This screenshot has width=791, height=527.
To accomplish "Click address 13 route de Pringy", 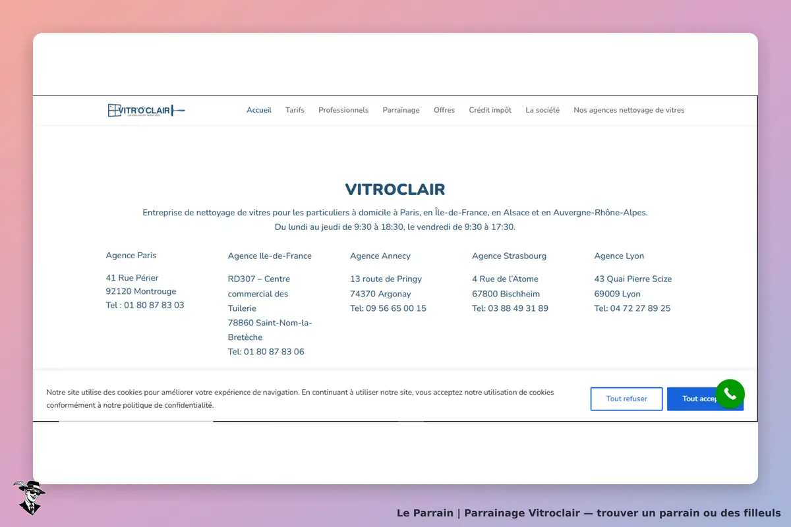I will pos(386,279).
